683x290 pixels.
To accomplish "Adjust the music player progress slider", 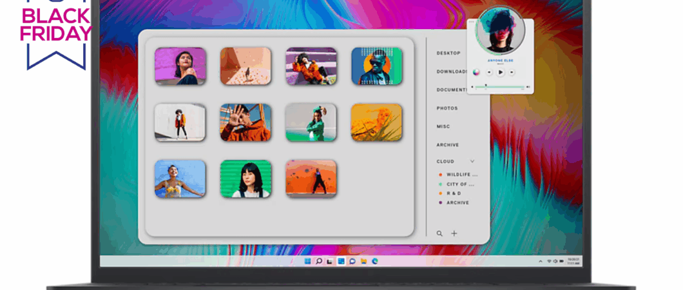I will [x=499, y=86].
